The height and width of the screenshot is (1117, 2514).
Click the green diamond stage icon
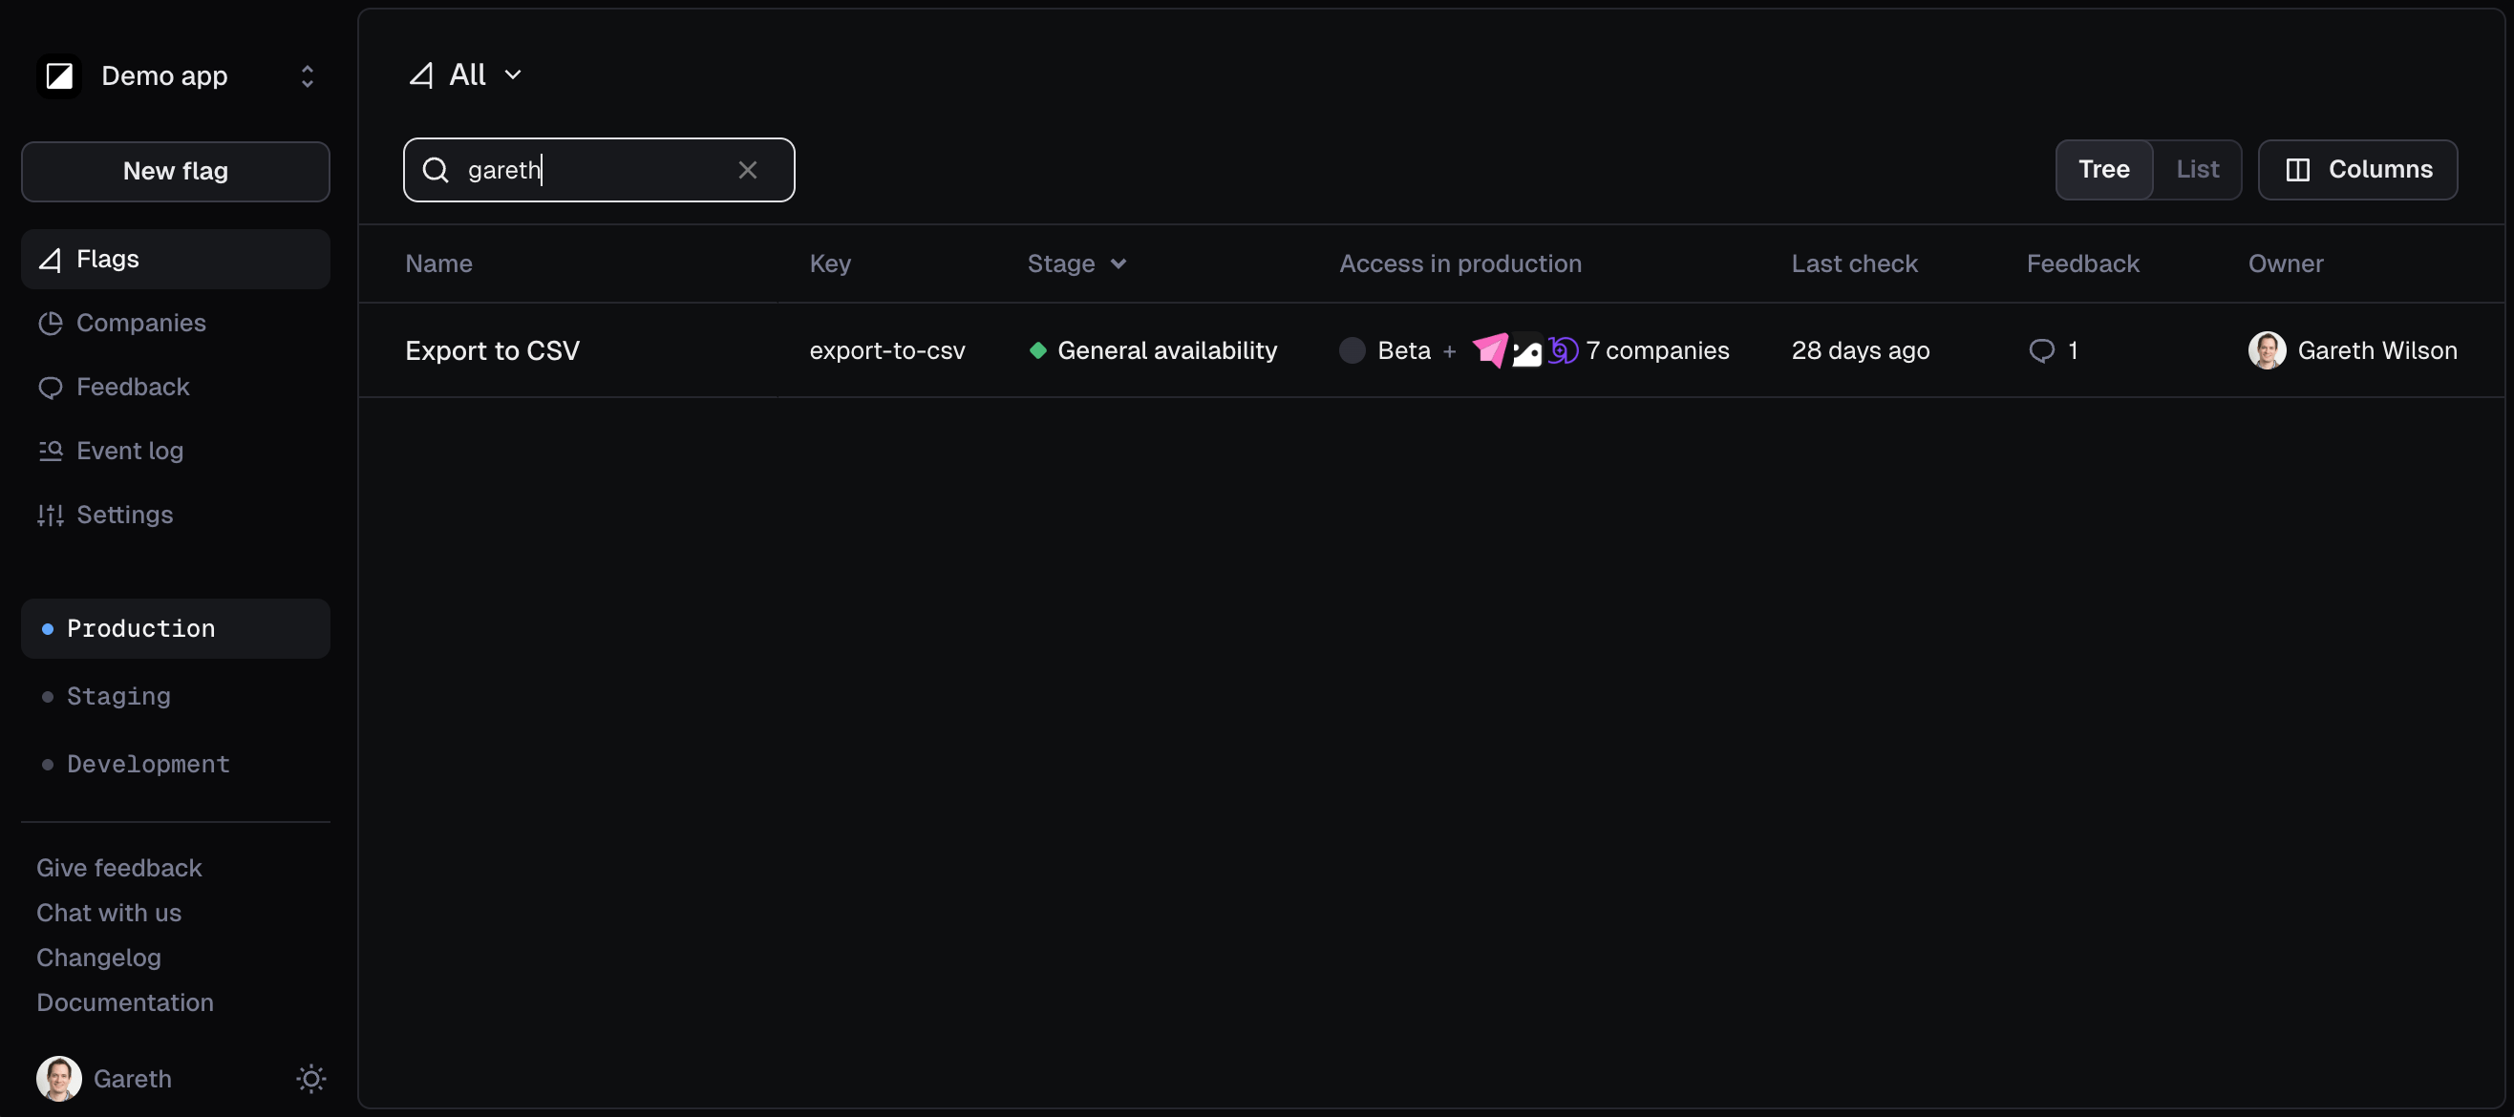[1038, 350]
